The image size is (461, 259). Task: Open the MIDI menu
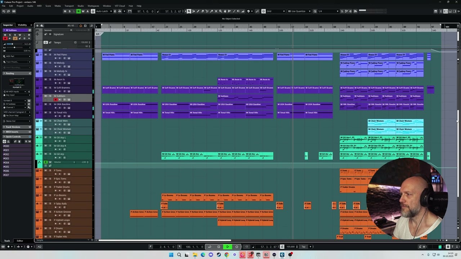tap(39, 6)
